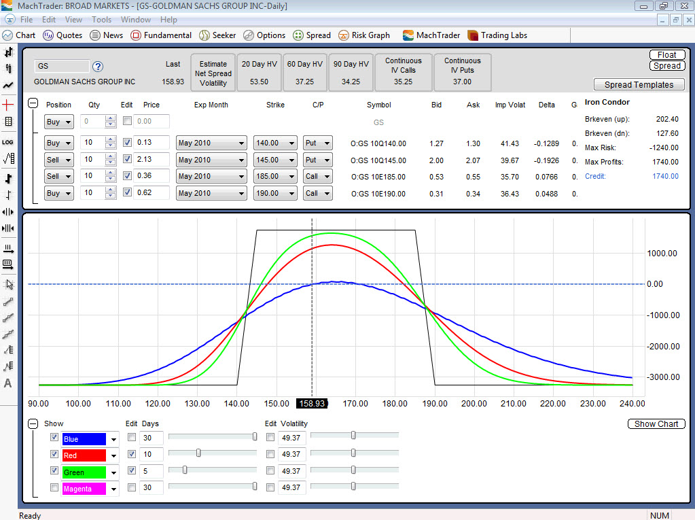Open the data table grid icon

(8, 122)
